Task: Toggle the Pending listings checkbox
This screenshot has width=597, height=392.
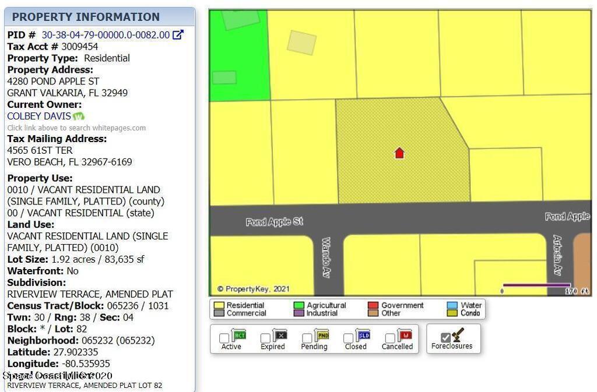Action: pyautogui.click(x=307, y=338)
